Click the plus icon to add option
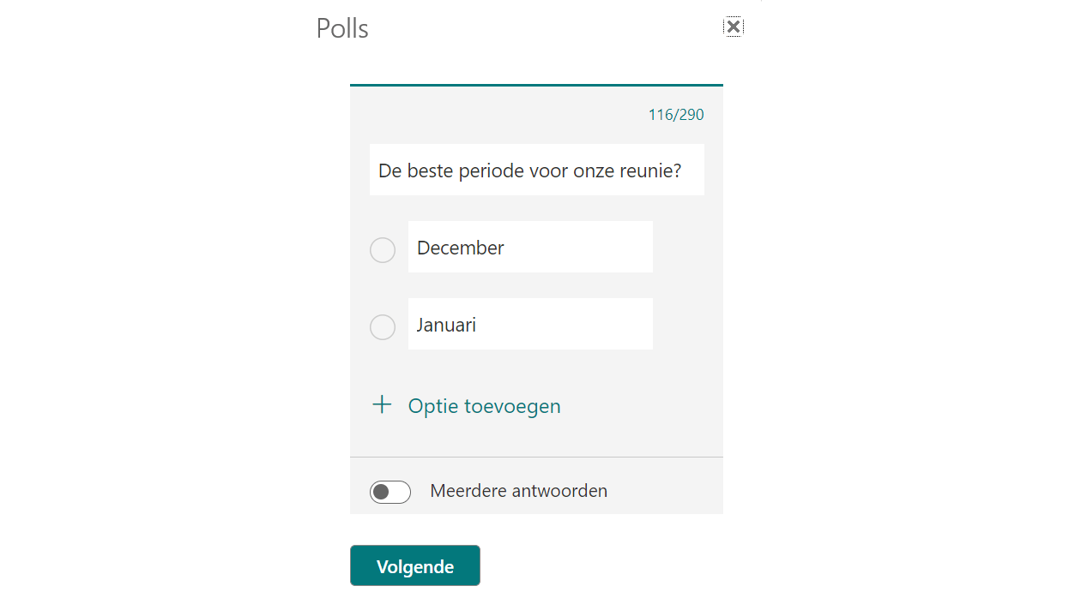1075x604 pixels. [x=382, y=405]
